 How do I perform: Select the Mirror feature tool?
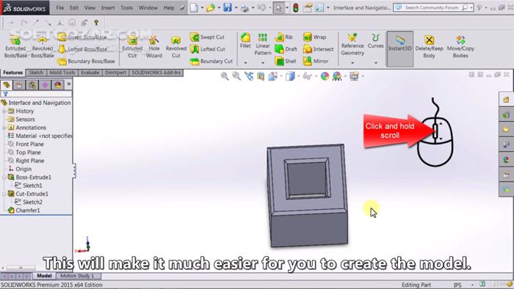[x=316, y=61]
